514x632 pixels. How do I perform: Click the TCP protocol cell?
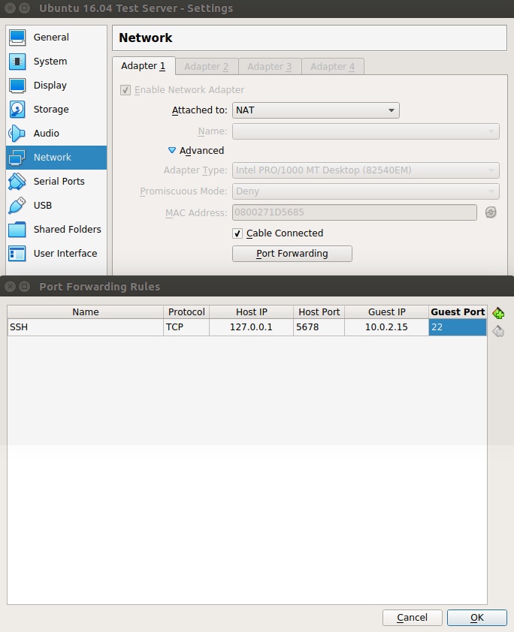pyautogui.click(x=186, y=327)
